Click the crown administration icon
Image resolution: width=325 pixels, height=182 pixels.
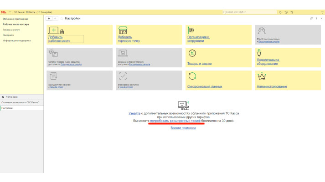coord(262,76)
